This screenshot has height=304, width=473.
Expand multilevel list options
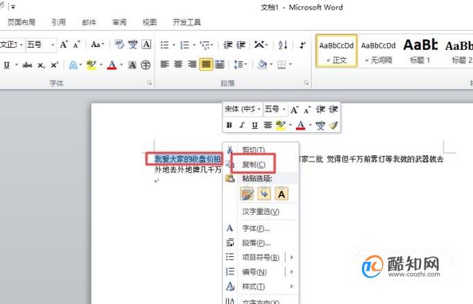pyautogui.click(x=212, y=45)
